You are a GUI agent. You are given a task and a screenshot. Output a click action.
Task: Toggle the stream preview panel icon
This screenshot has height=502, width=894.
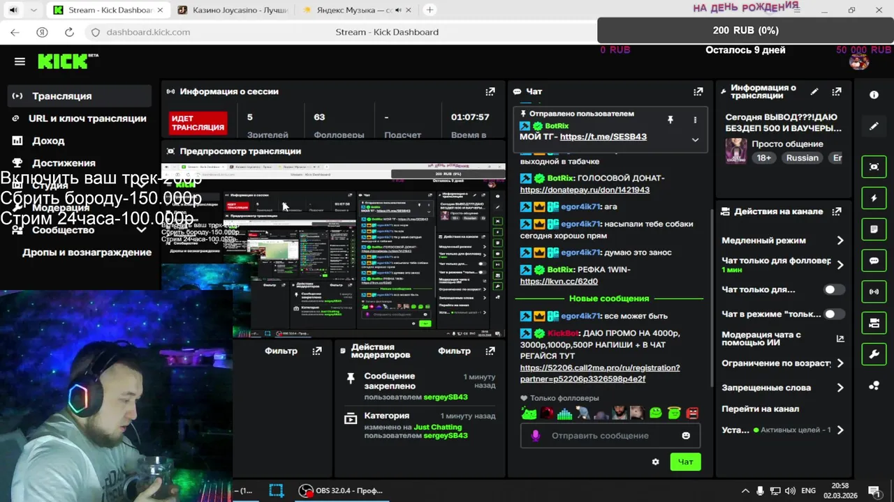(874, 167)
